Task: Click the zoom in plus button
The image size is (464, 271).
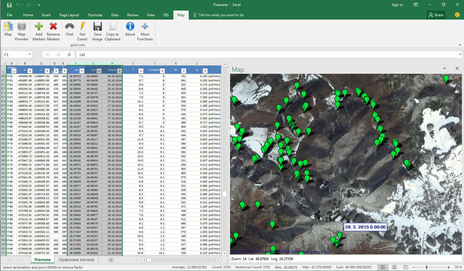Action: click(449, 267)
